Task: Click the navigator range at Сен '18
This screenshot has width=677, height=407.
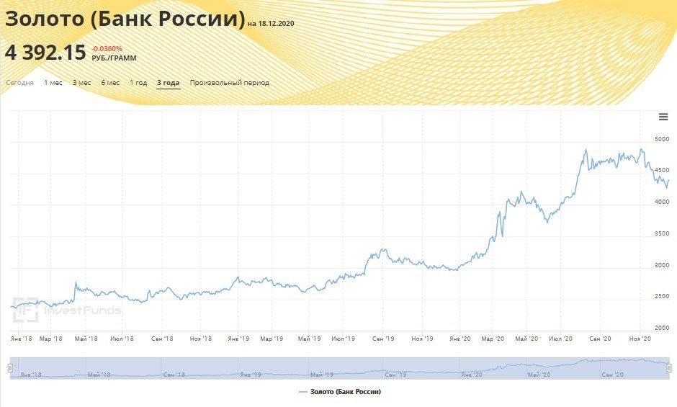Action: pyautogui.click(x=174, y=375)
